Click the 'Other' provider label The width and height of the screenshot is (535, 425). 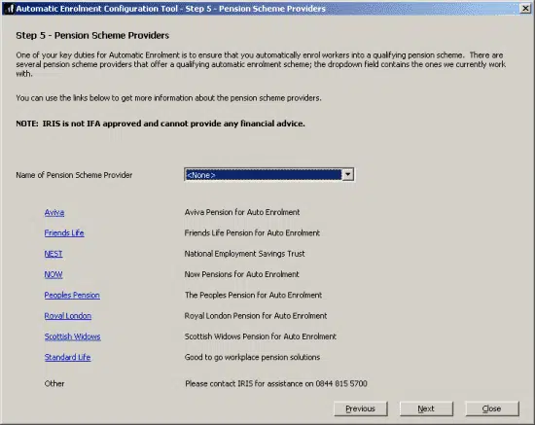point(54,384)
